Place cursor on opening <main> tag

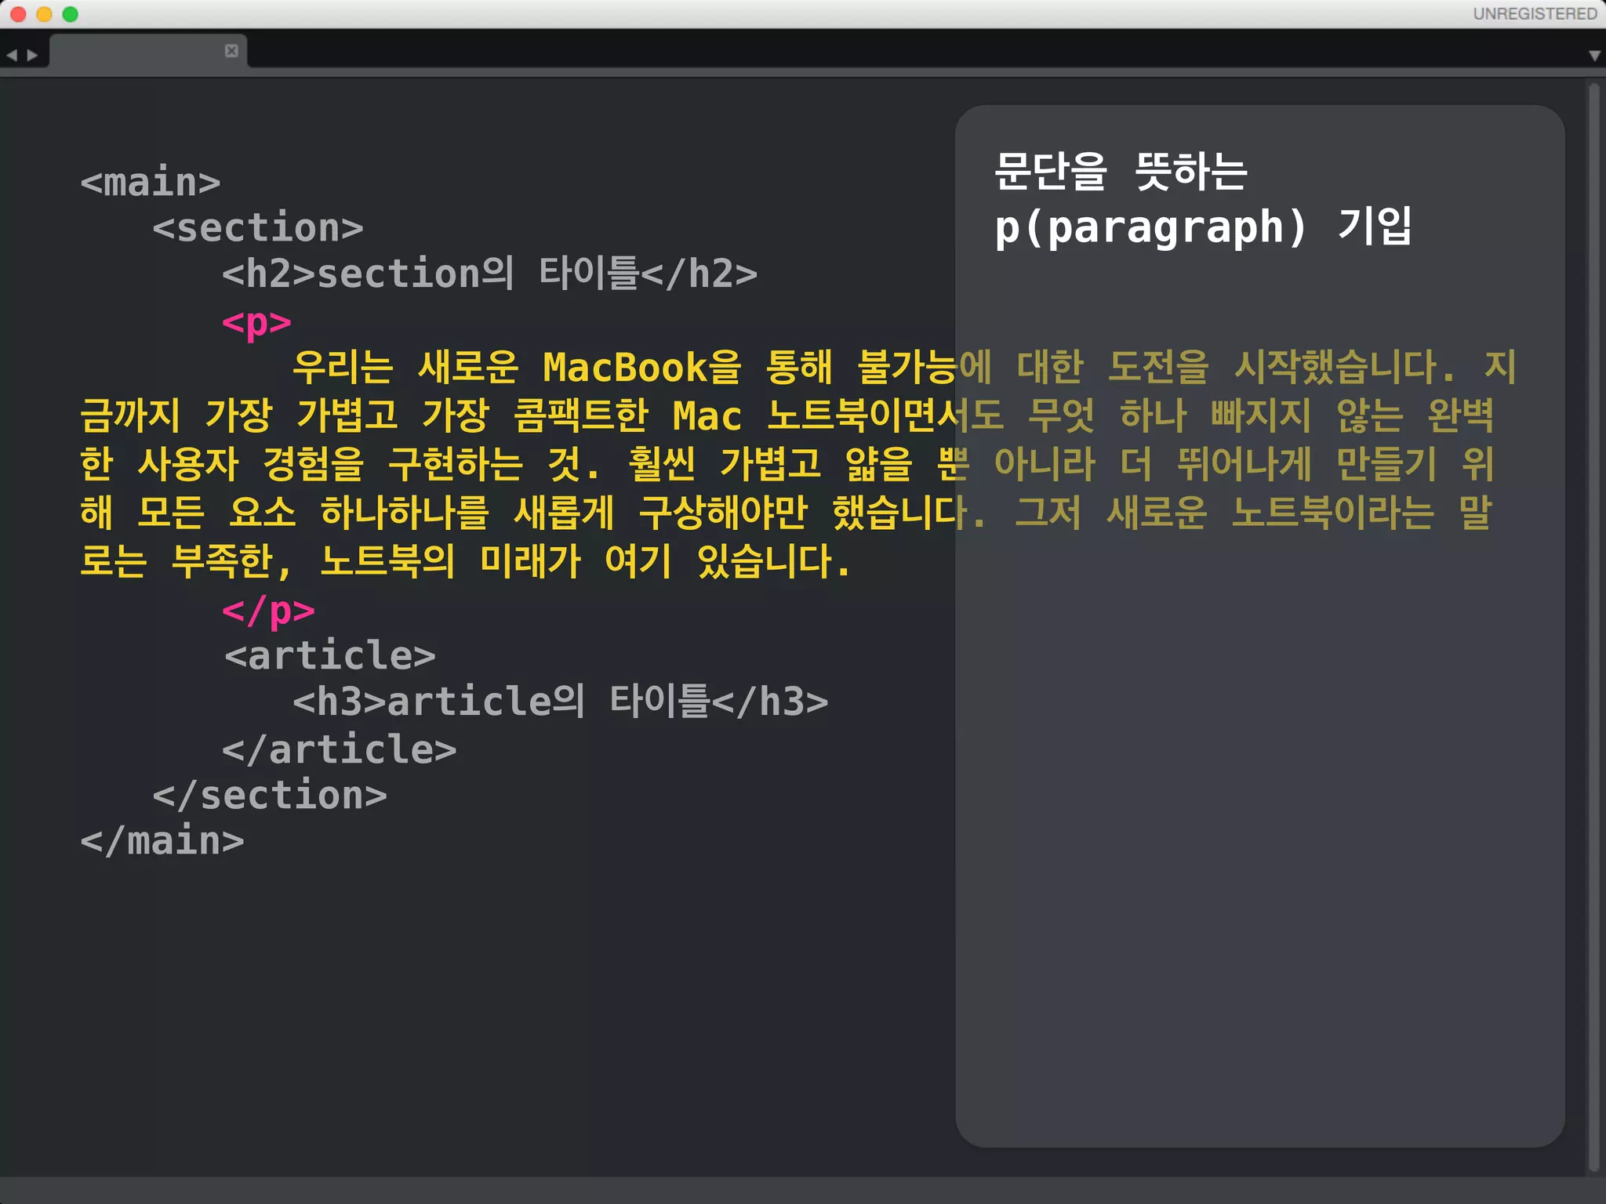151,182
